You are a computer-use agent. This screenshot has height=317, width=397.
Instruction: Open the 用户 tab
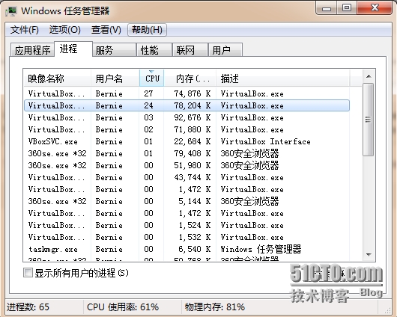(x=225, y=50)
